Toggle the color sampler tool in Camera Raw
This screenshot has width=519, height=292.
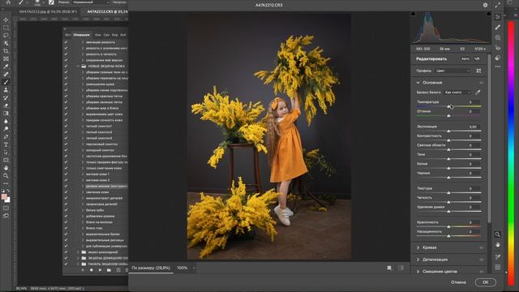click(x=497, y=256)
